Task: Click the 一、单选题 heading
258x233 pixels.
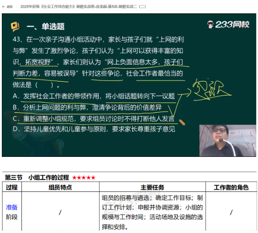Action: coord(46,26)
